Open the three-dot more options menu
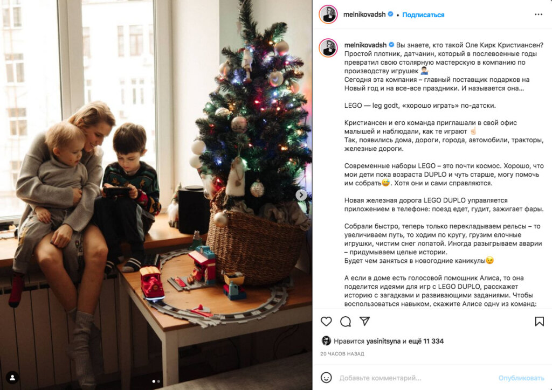Screen dimensions: 552x390 point(539,15)
